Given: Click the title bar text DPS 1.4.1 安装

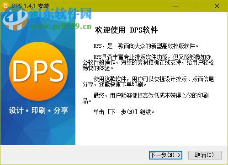Looking at the screenshot, I should pyautogui.click(x=30, y=6).
